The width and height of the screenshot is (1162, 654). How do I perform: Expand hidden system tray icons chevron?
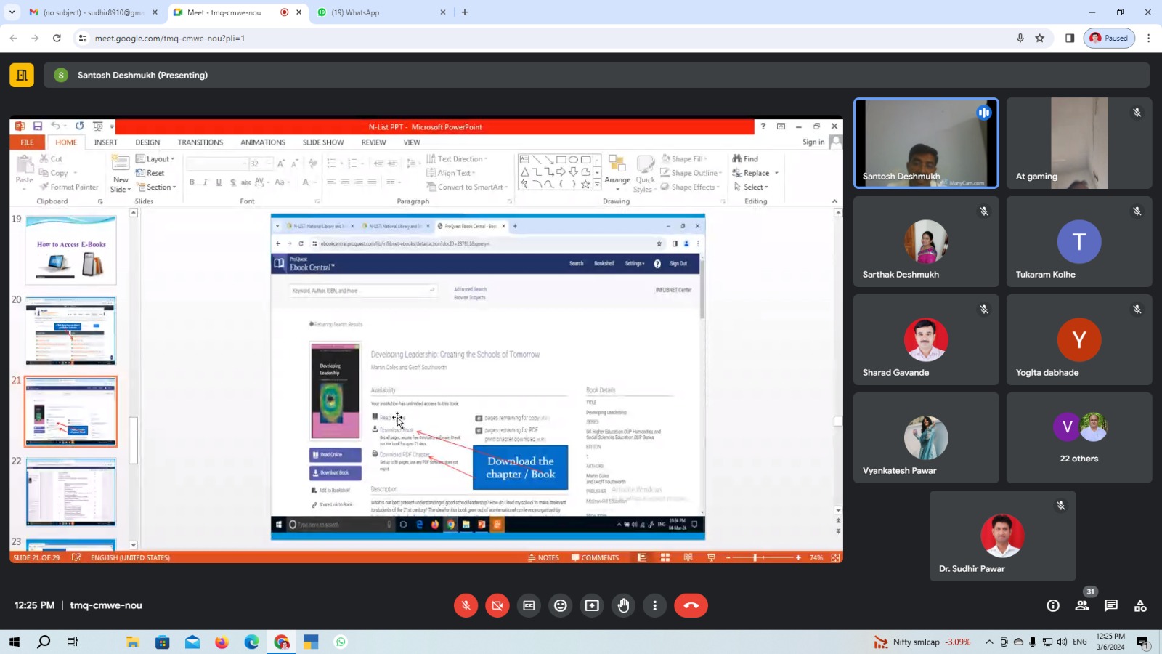(989, 642)
